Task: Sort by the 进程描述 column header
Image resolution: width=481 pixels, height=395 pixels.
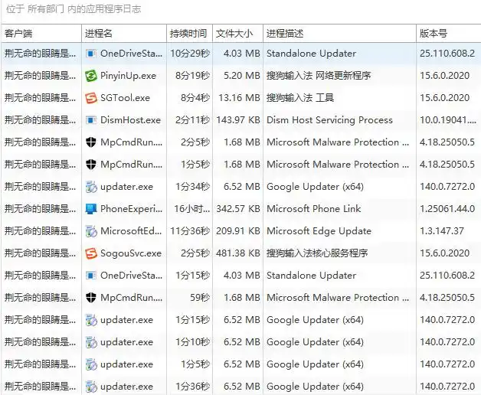Action: 339,34
